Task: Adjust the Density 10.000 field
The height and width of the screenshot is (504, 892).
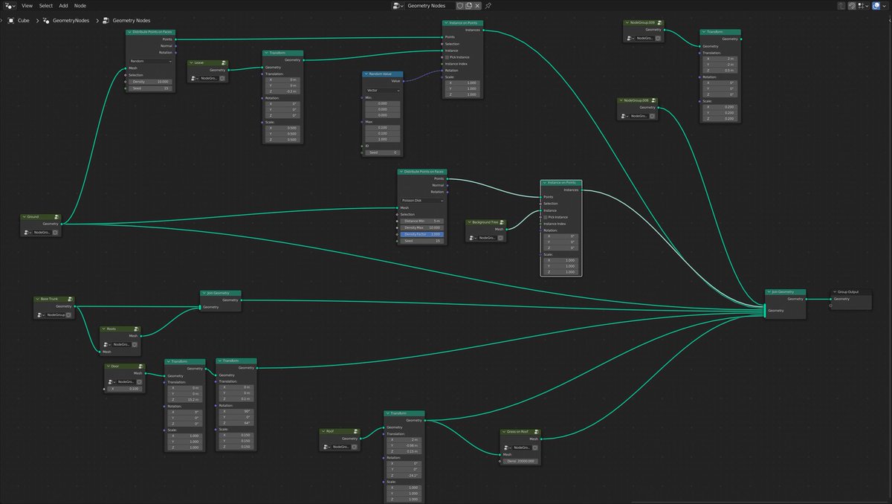Action: [x=150, y=82]
